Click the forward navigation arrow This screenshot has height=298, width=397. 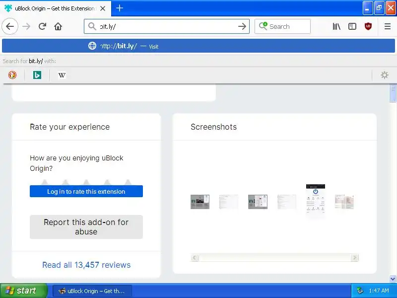[x=26, y=26]
